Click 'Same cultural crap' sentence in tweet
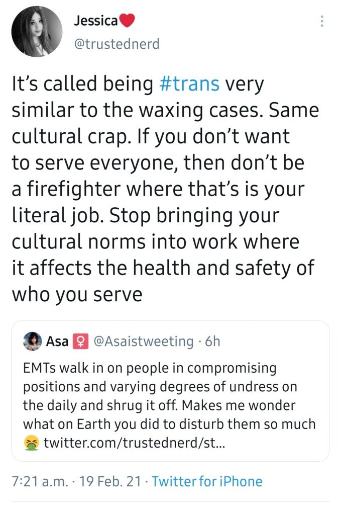Viewport: 341px width, 515px height. (165, 123)
